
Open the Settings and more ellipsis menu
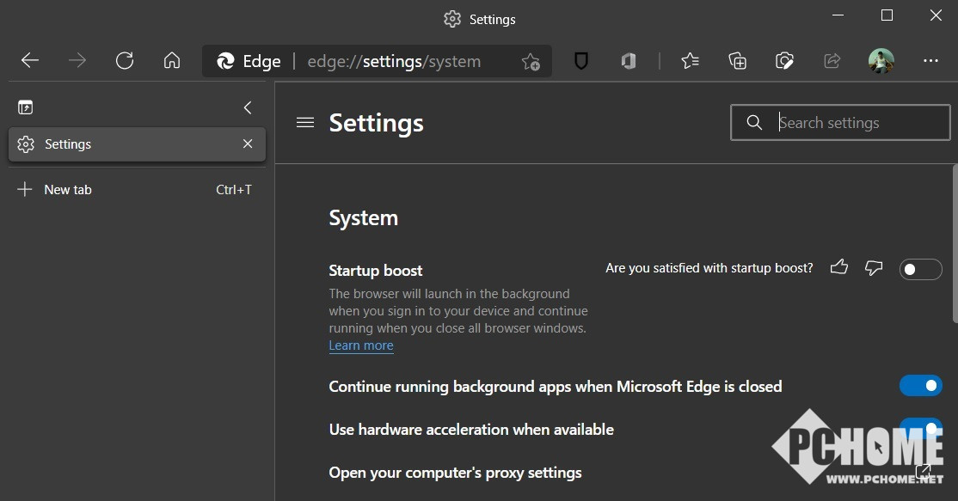click(x=930, y=60)
